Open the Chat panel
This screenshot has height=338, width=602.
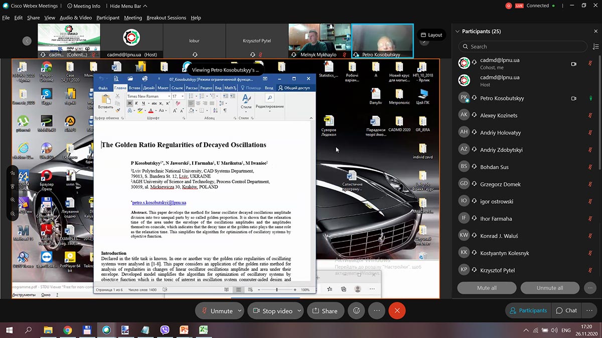pyautogui.click(x=566, y=310)
